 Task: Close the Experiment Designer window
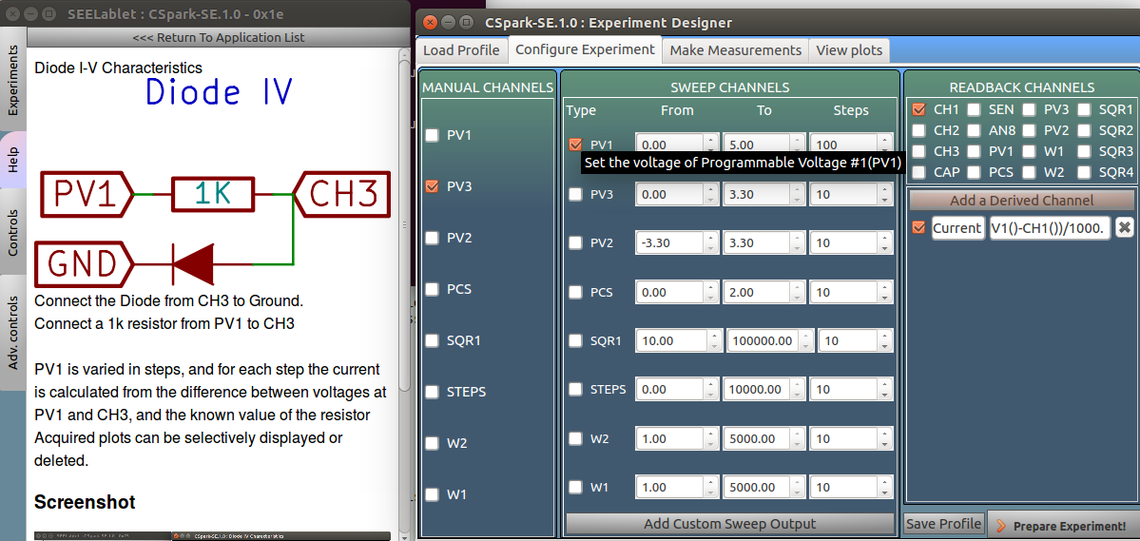point(430,22)
